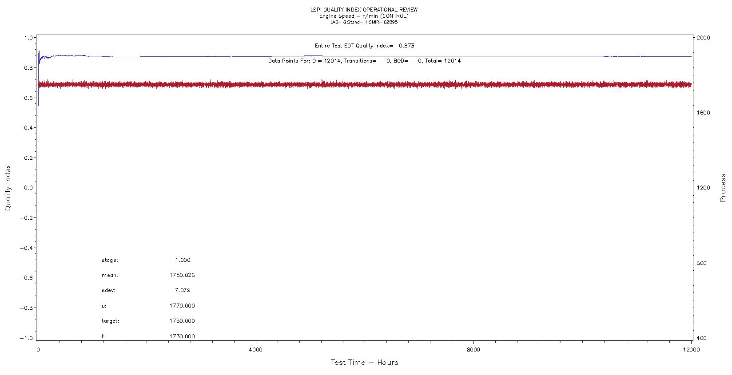Viewport: 732px width, 375px height.
Task: Click the '1200' right axis label
Action: pos(704,188)
